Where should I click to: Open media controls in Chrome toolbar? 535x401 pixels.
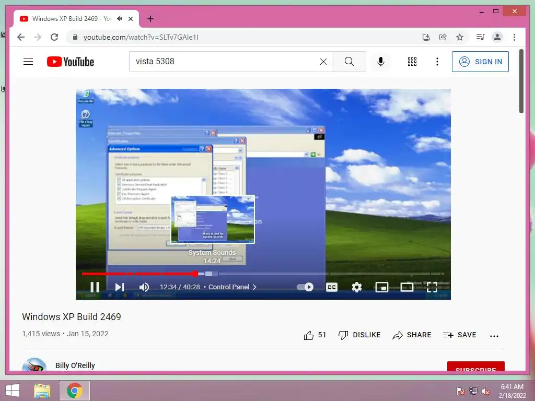[481, 37]
